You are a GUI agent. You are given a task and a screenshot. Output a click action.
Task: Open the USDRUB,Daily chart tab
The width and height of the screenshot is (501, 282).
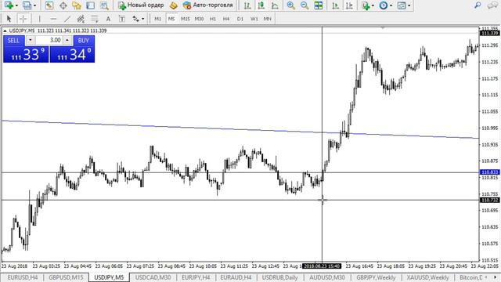coord(280,277)
